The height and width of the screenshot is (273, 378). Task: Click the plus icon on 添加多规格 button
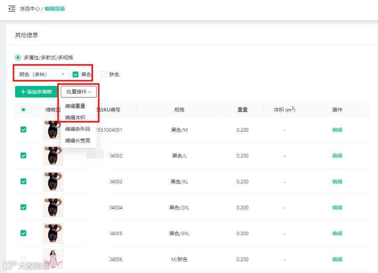[x=22, y=92]
